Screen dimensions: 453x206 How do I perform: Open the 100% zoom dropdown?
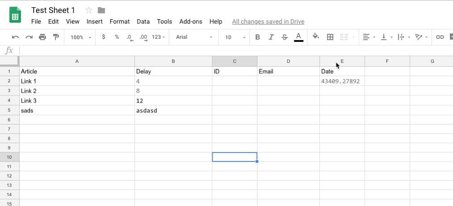coord(81,37)
